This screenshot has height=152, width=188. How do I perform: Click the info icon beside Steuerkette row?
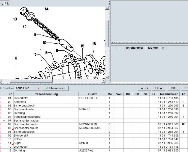[x=1, y=98]
